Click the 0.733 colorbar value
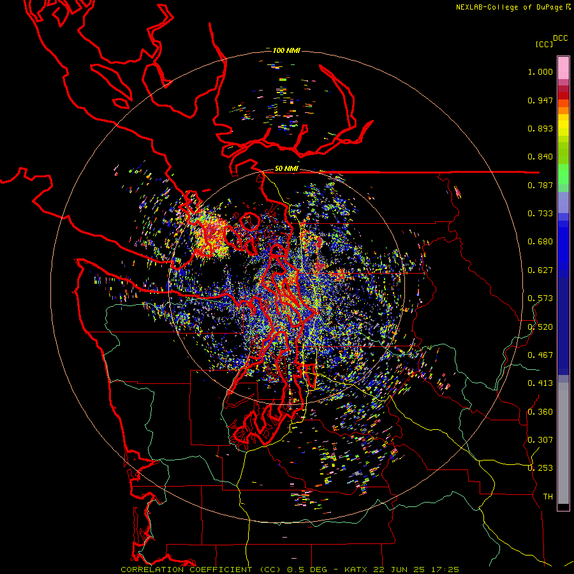 [540, 214]
